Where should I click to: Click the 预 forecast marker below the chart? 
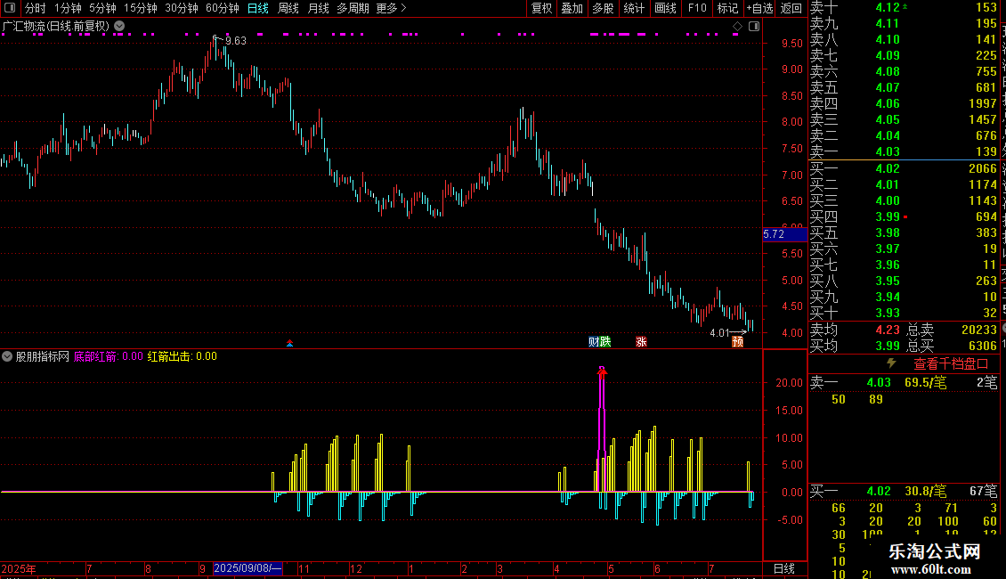click(x=738, y=341)
